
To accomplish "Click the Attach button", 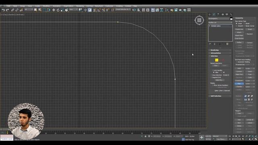I will [x=239, y=32].
